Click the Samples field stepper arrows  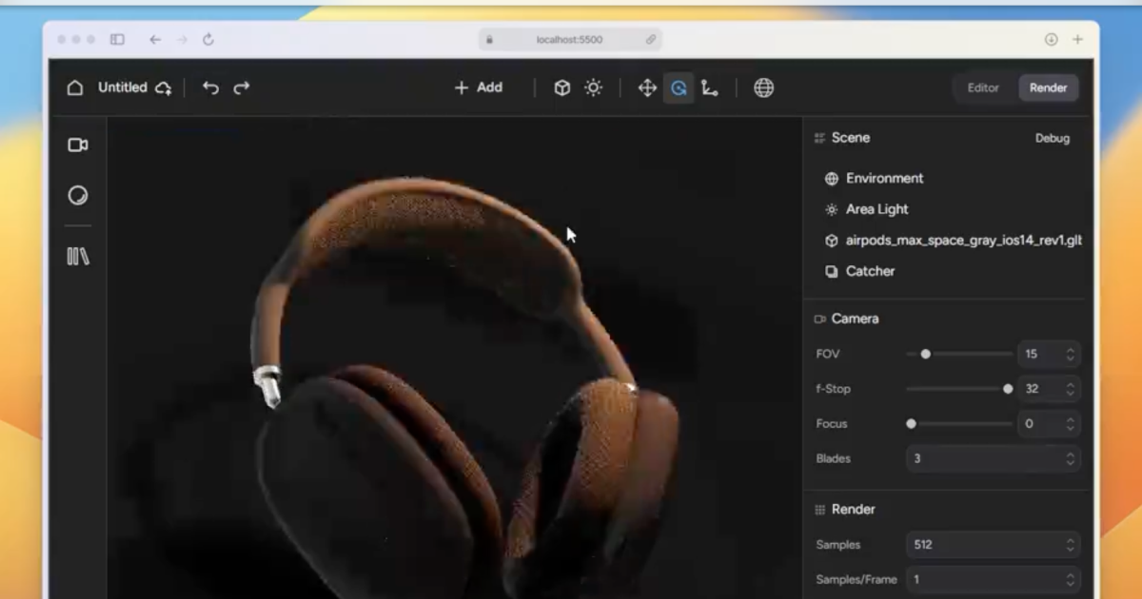[1071, 545]
